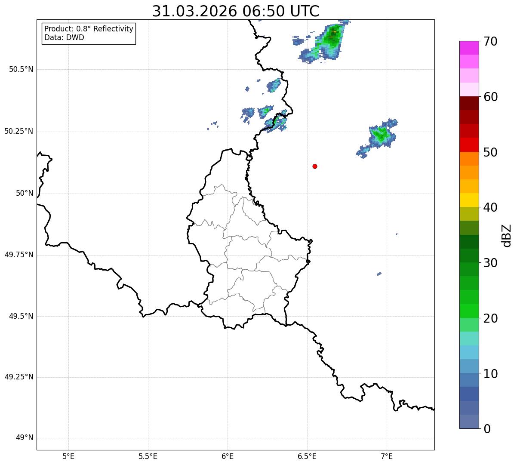Click the 49°N latitude label

pos(24,438)
